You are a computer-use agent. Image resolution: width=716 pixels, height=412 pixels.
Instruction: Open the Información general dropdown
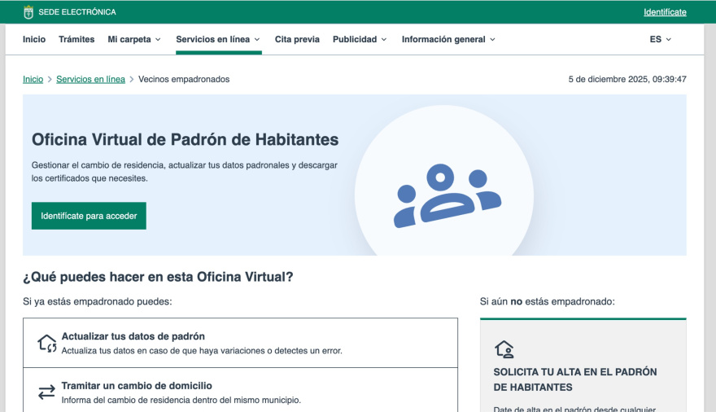click(x=448, y=39)
